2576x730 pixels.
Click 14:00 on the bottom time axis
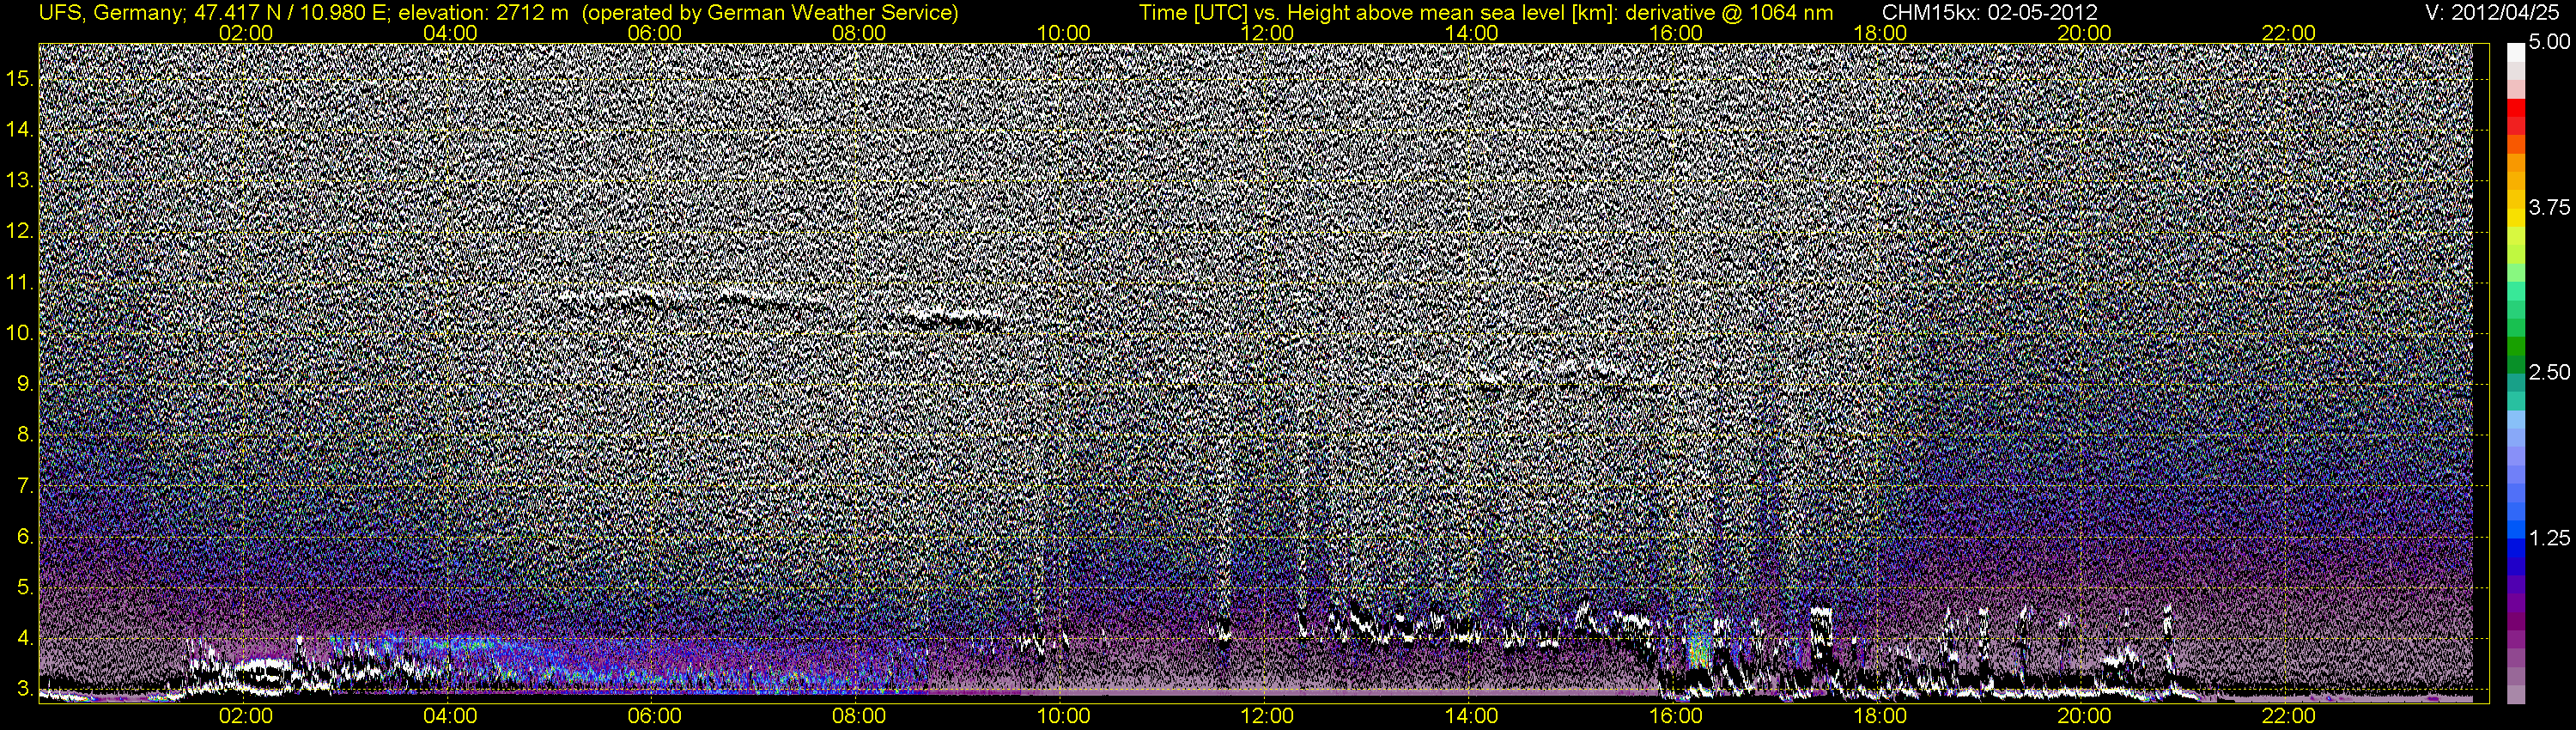(1472, 717)
